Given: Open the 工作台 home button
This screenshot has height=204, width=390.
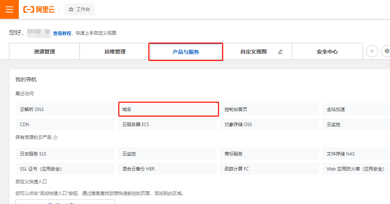Looking at the screenshot, I should pyautogui.click(x=79, y=9).
